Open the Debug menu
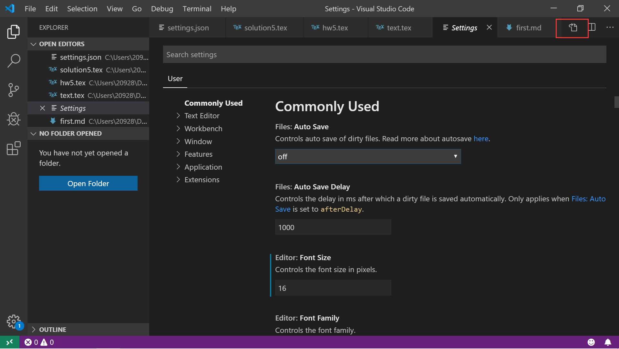The width and height of the screenshot is (619, 349). click(162, 9)
